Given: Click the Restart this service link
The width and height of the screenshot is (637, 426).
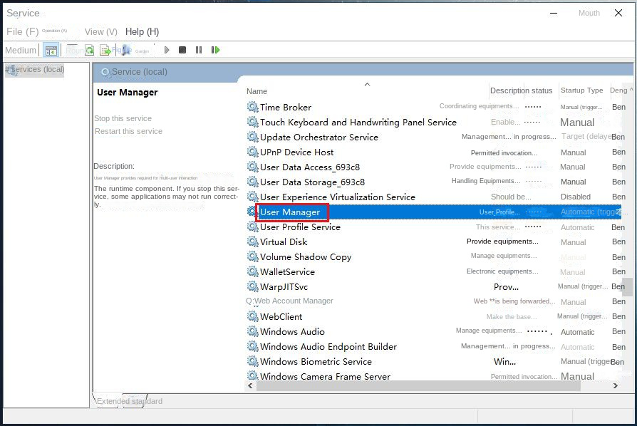Looking at the screenshot, I should click(x=128, y=131).
